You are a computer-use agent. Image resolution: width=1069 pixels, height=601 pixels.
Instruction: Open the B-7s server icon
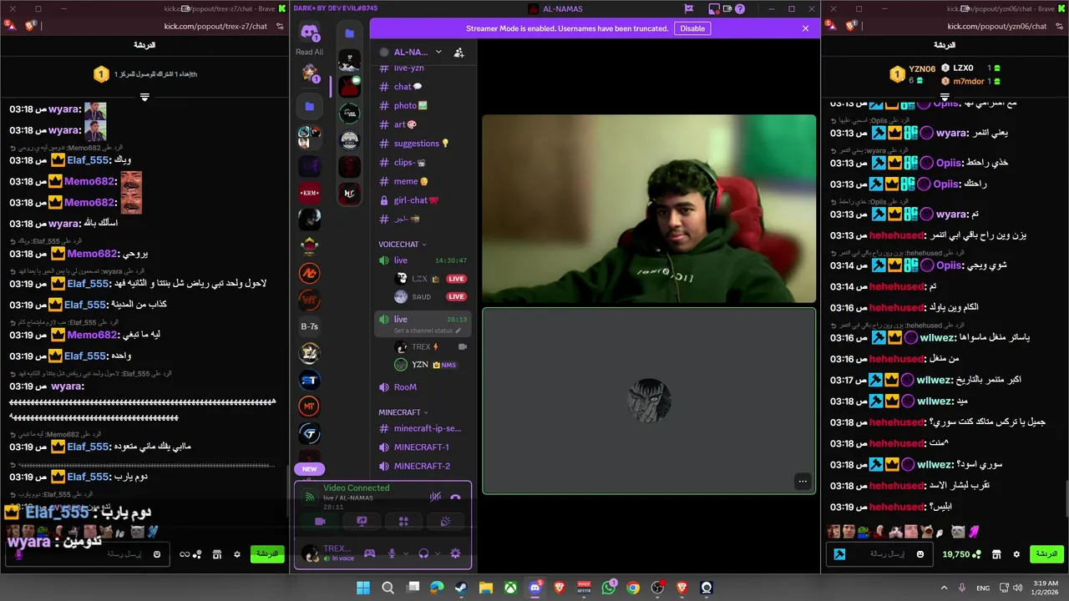pos(309,326)
